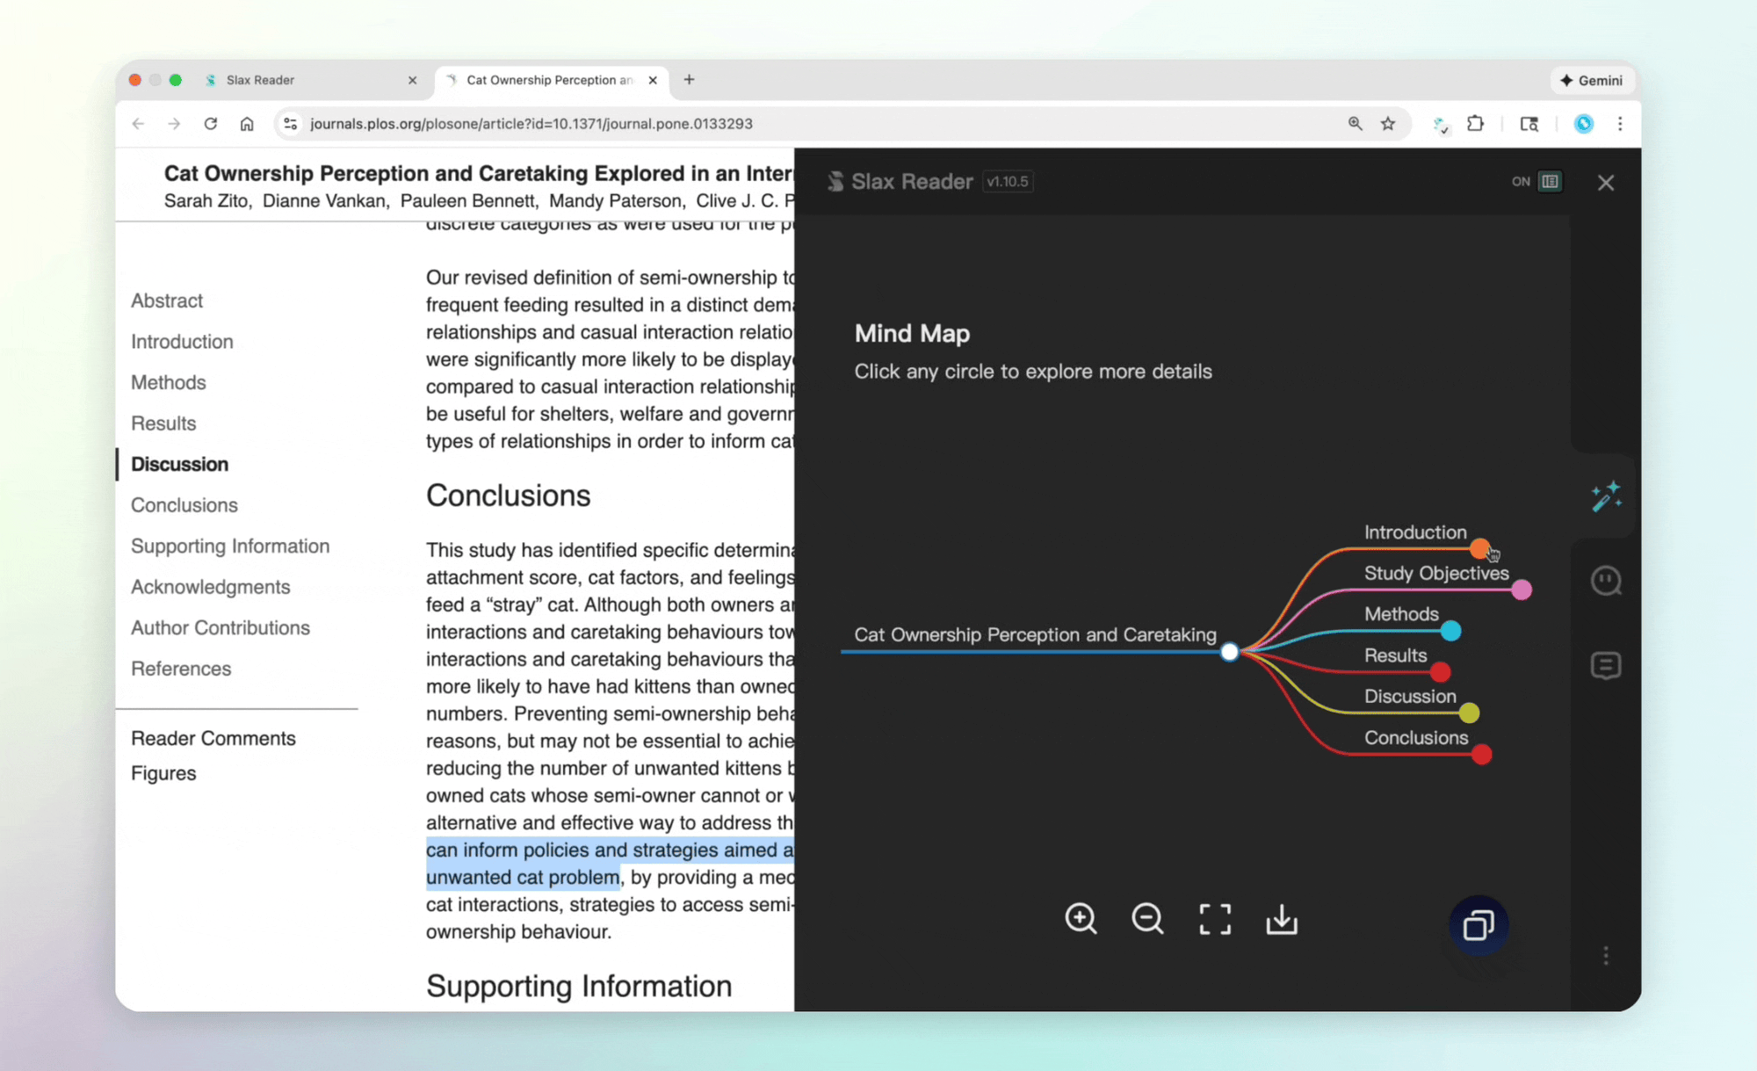Viewport: 1757px width, 1071px height.
Task: Select the AI magic wand tool in sidebar
Action: tap(1606, 496)
